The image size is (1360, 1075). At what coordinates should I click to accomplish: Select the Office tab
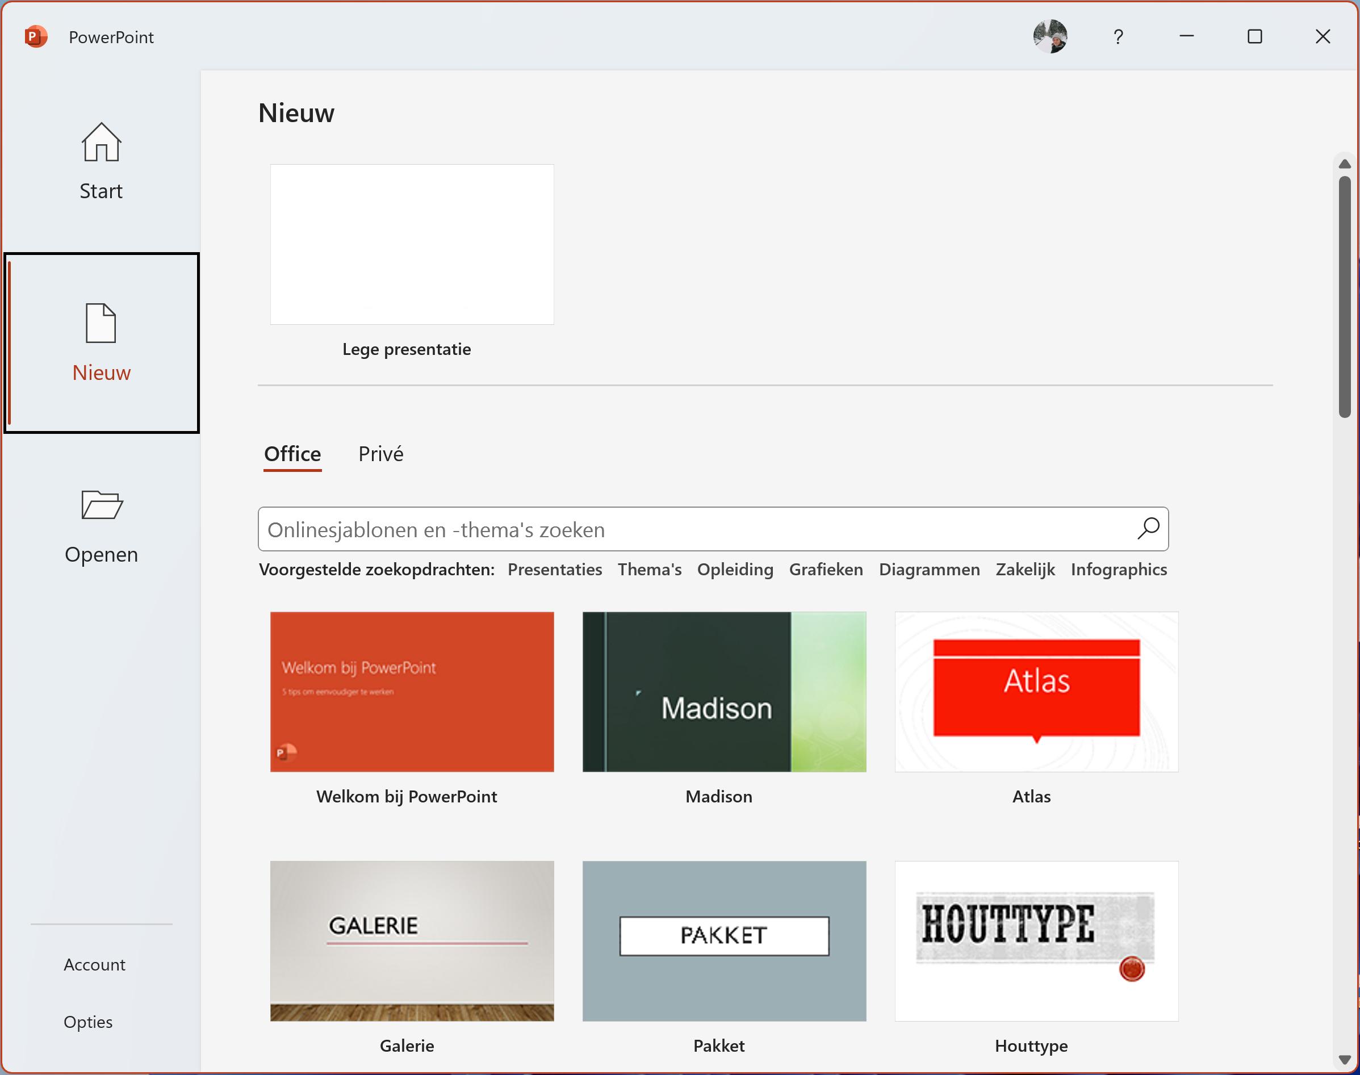point(292,454)
